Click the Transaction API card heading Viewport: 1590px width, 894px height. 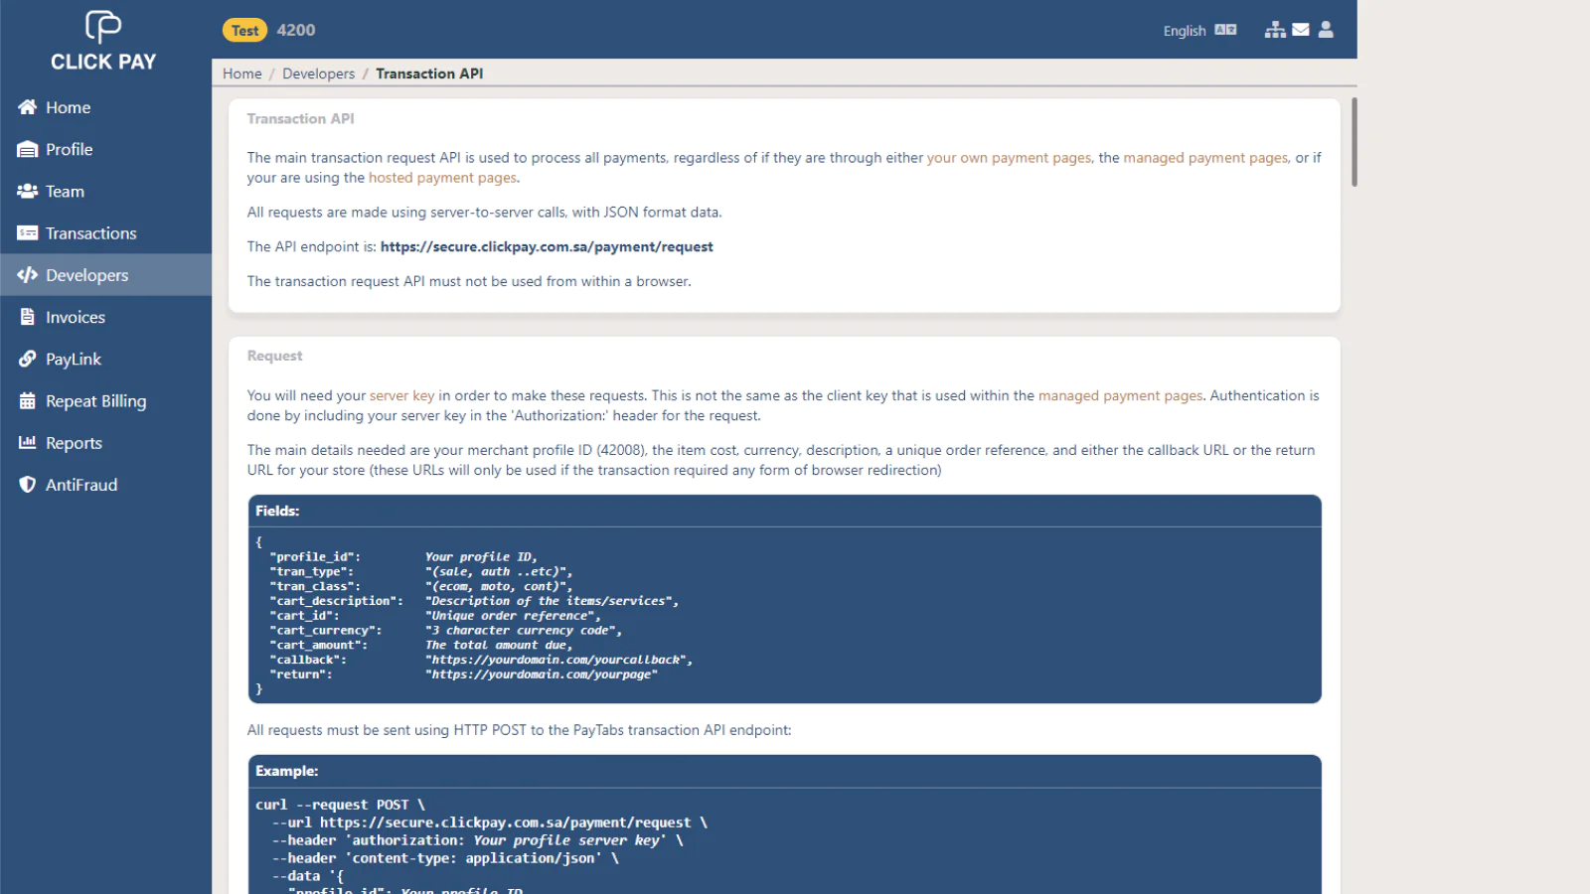click(x=300, y=118)
